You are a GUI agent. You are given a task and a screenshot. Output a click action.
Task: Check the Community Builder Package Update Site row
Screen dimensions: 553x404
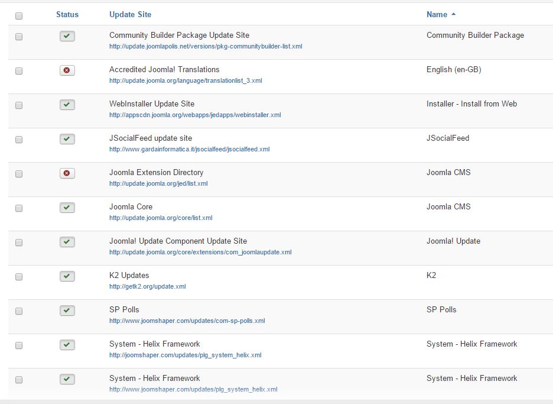(x=19, y=37)
